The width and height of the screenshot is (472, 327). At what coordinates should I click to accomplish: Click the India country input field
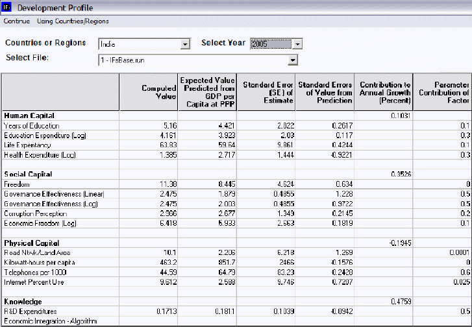(x=138, y=44)
